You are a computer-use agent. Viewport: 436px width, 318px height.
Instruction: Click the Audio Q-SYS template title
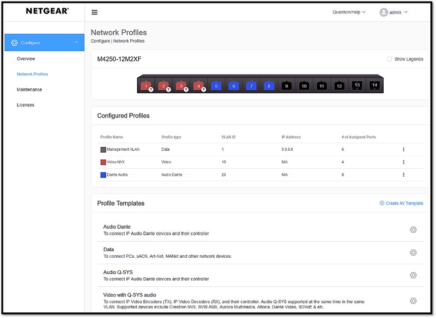118,272
